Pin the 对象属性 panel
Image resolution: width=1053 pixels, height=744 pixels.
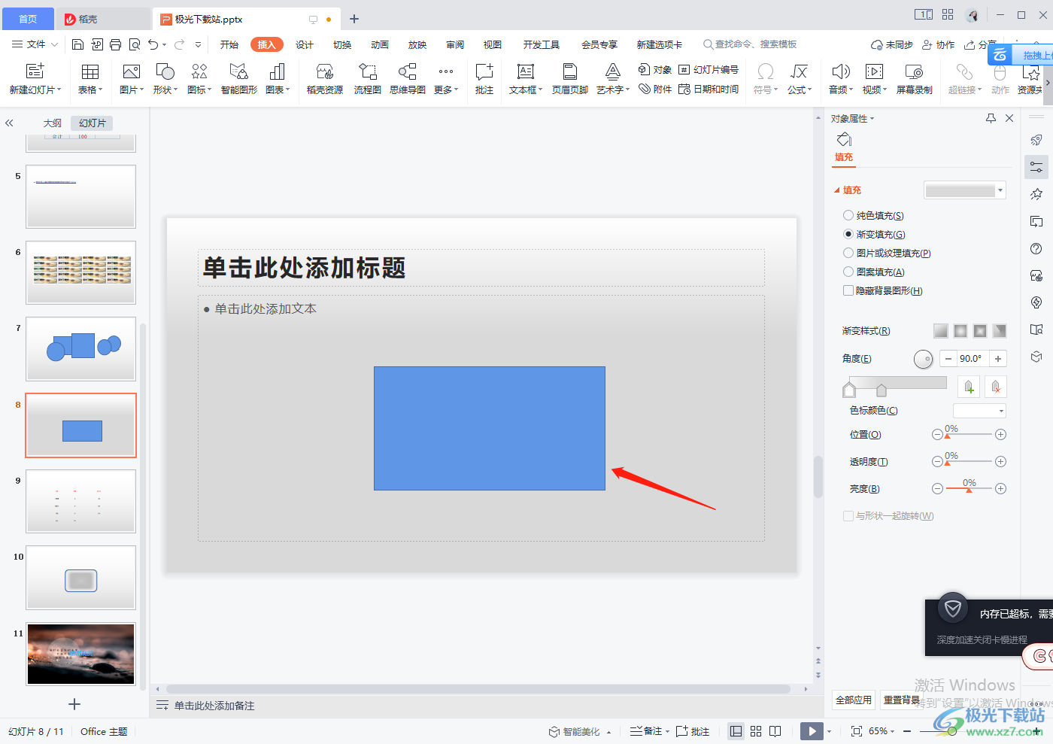(x=991, y=118)
